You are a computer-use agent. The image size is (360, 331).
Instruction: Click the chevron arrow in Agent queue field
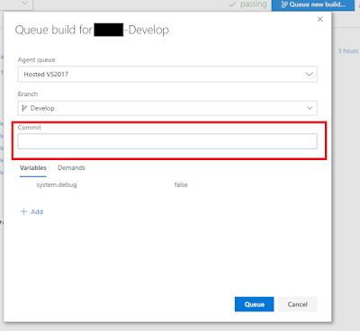(x=309, y=74)
